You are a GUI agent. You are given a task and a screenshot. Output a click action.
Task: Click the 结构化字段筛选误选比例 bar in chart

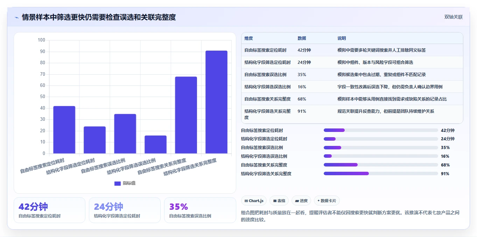155,145
